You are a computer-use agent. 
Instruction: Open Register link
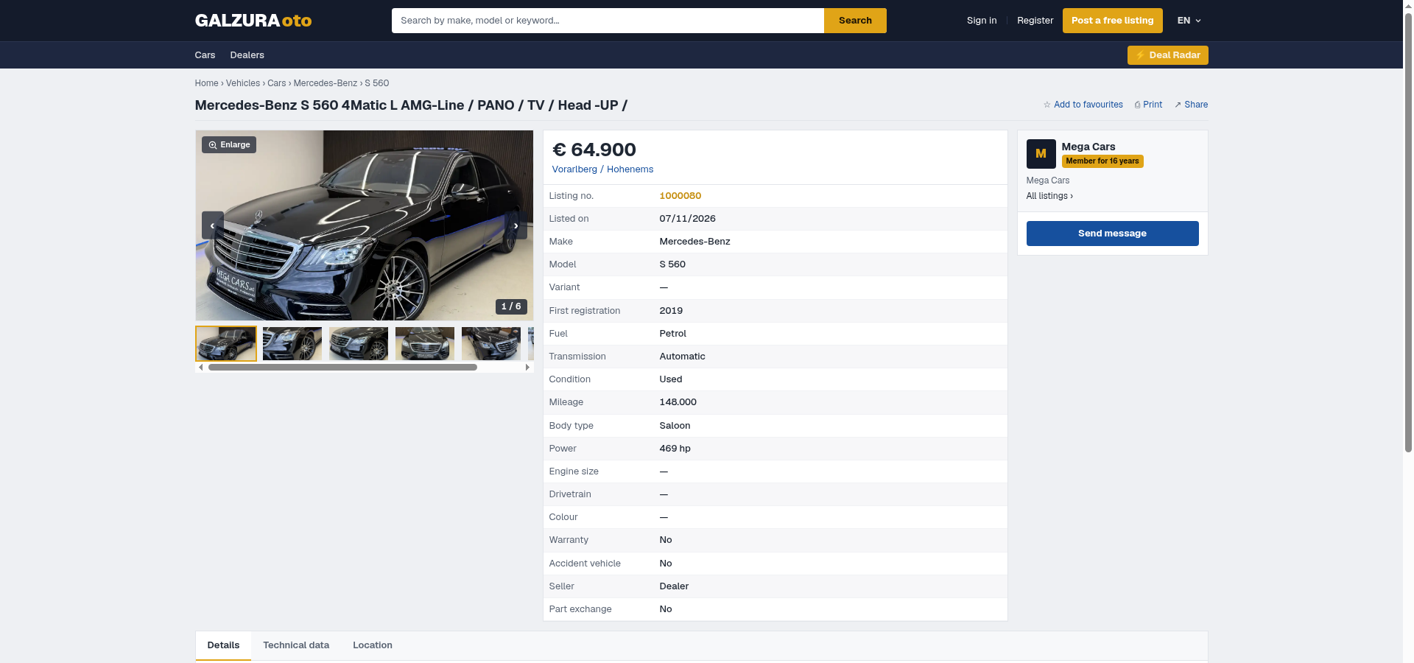click(x=1035, y=21)
